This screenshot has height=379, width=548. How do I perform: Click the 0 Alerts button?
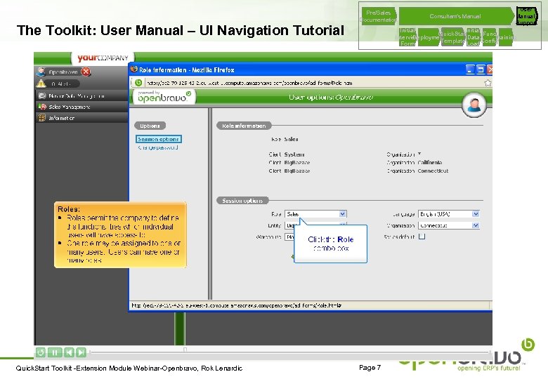click(x=63, y=84)
